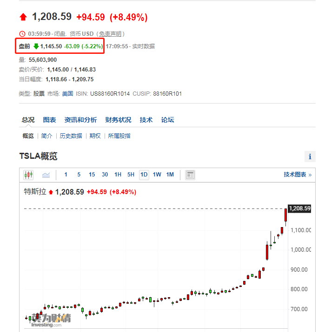Select the 1W chart interval
Screen dimensions: 318x332
click(157, 175)
